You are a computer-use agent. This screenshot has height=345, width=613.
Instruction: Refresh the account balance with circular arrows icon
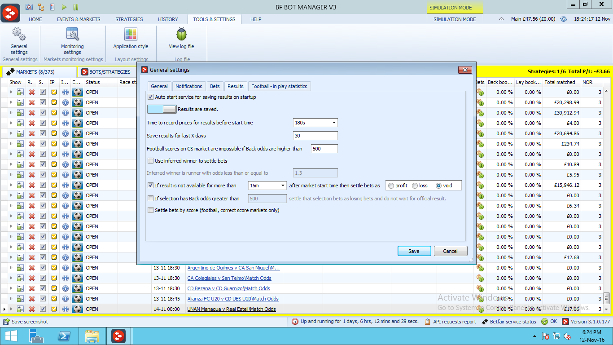pyautogui.click(x=564, y=19)
